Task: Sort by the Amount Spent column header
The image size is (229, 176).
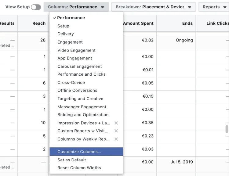Action: (138, 23)
